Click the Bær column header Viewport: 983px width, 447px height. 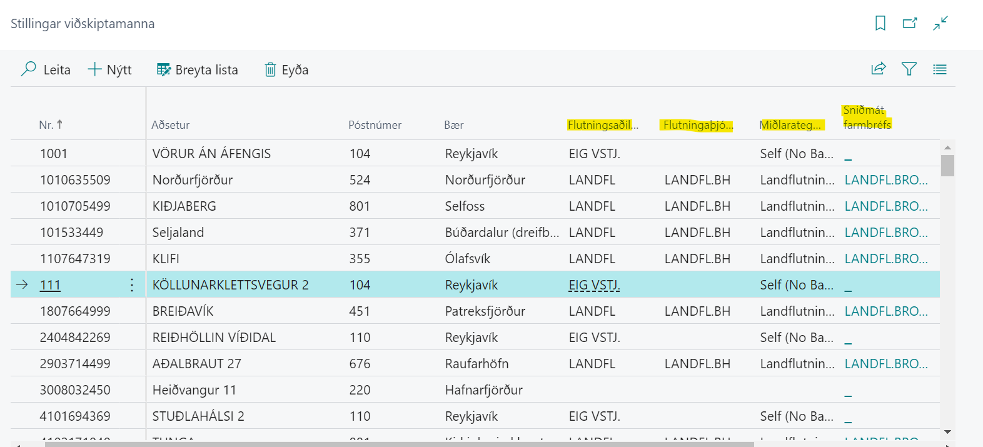point(454,125)
